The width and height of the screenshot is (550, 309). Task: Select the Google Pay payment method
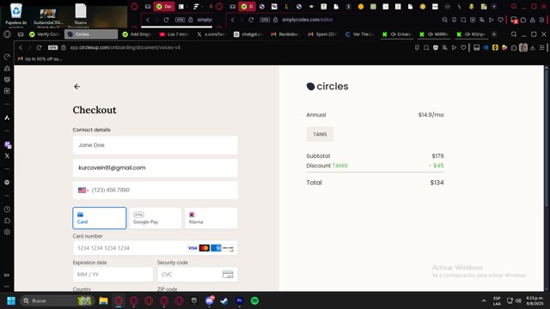click(156, 218)
